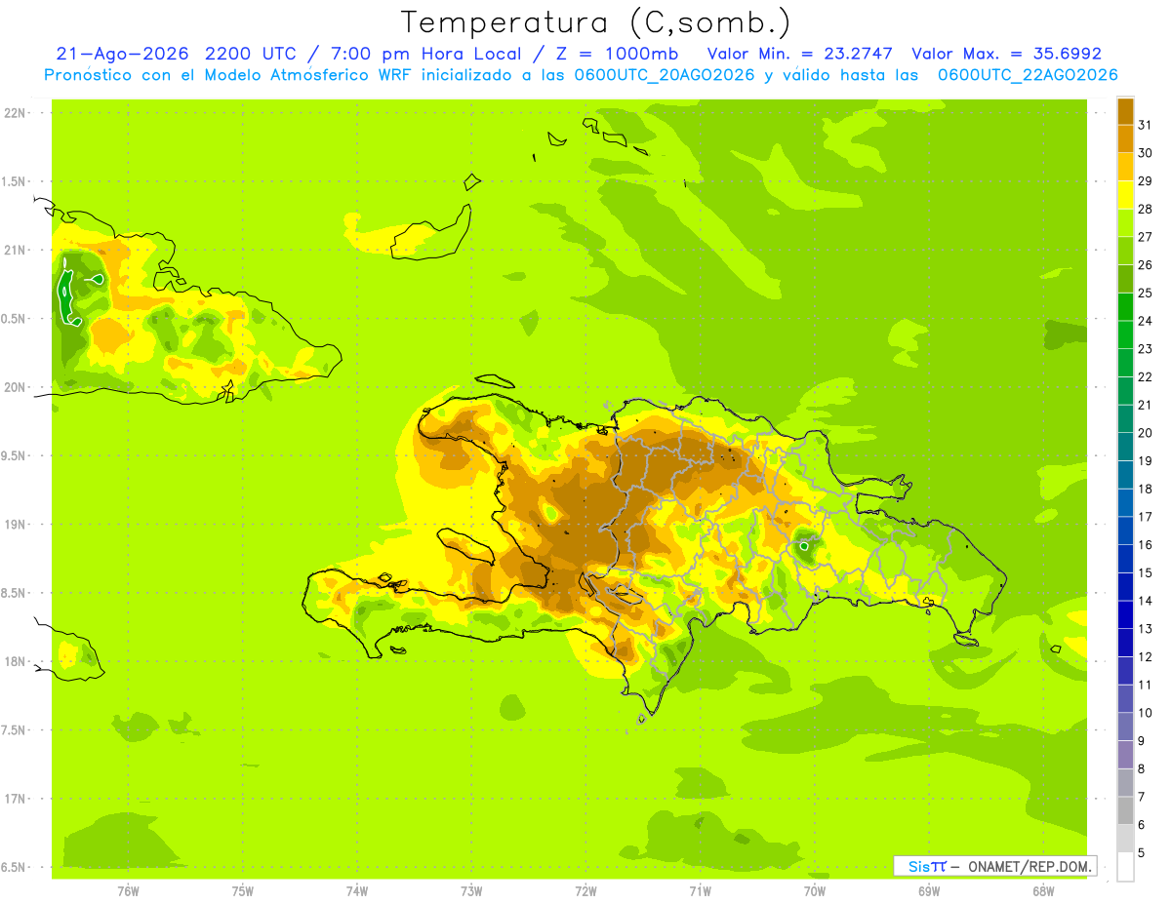Click legend value 16

[1146, 545]
